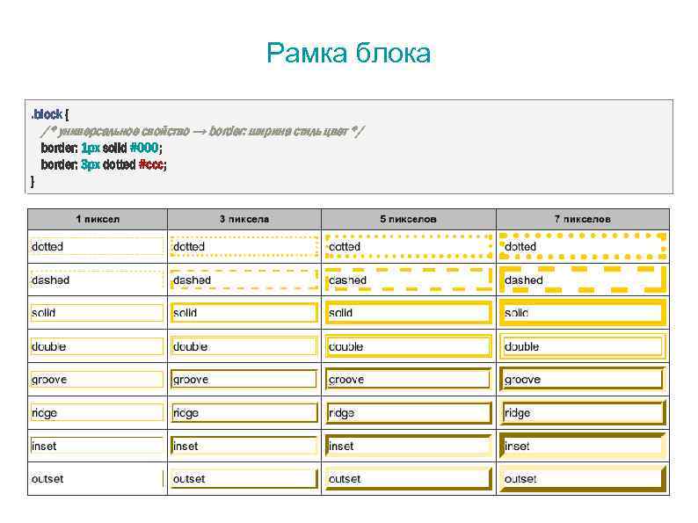
Task: Click 'groove' sample in 3 пиксела column
Action: [x=244, y=379]
